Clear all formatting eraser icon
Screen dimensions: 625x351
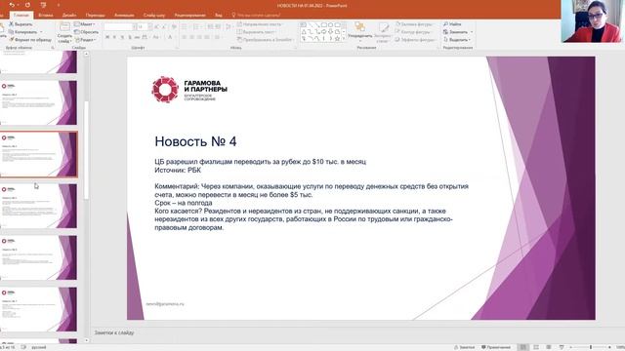click(174, 26)
